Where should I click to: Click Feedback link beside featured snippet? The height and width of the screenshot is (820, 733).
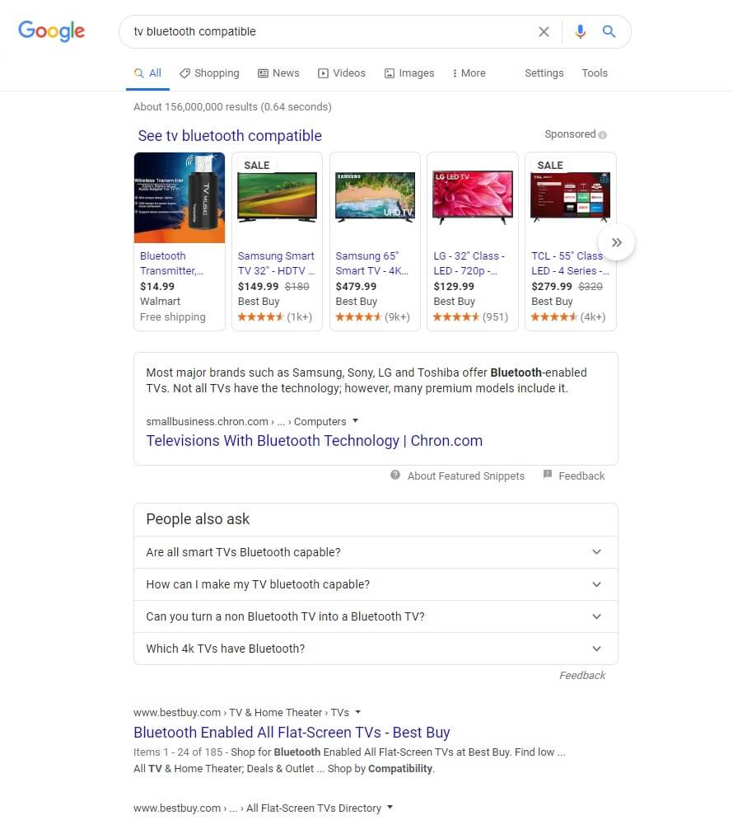pyautogui.click(x=581, y=476)
